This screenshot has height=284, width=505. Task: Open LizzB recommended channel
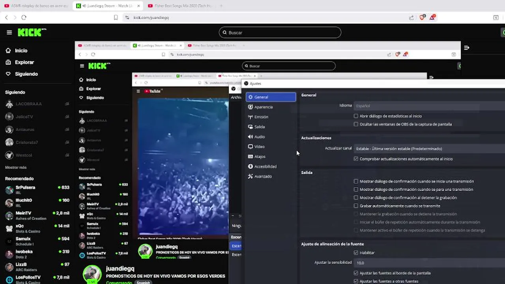[37, 267]
